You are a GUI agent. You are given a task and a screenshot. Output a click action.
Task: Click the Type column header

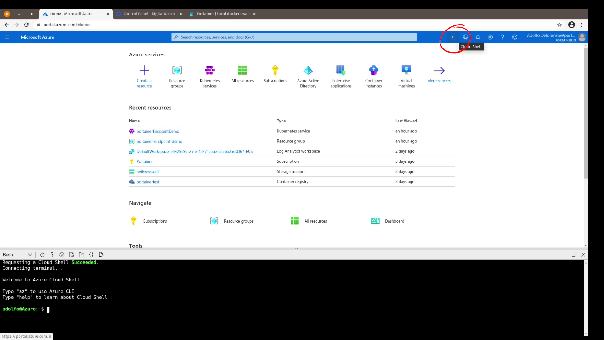(x=281, y=121)
